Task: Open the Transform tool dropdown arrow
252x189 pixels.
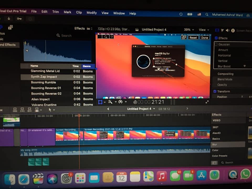Action: (105, 102)
